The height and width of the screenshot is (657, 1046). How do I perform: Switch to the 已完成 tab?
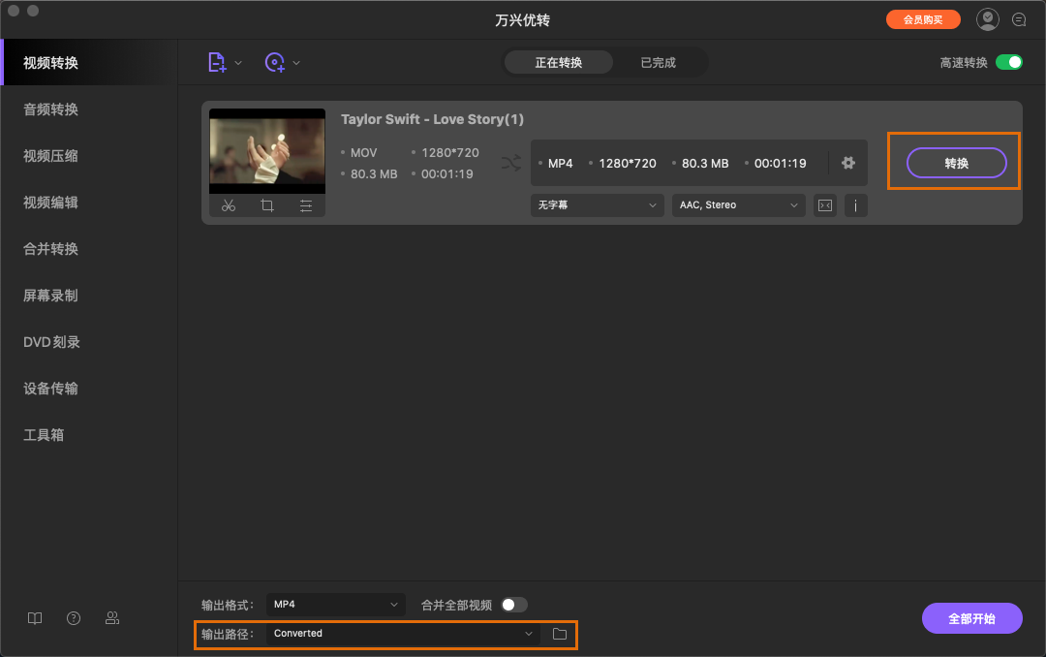click(x=659, y=63)
